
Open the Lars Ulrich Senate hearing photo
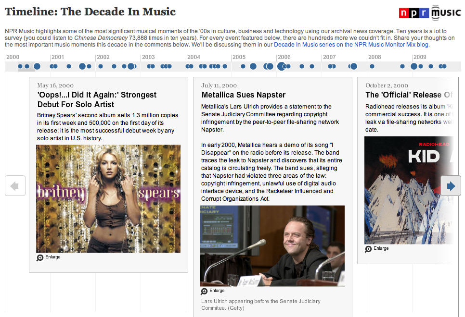tap(272, 246)
